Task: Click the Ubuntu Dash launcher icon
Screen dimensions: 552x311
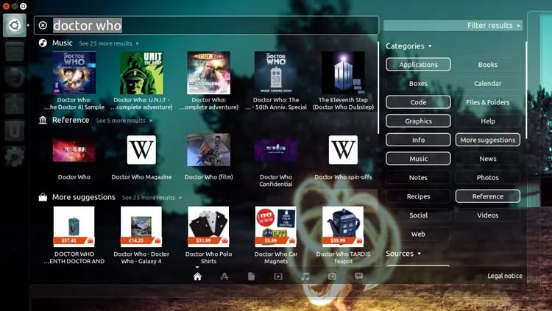Action: (15, 25)
